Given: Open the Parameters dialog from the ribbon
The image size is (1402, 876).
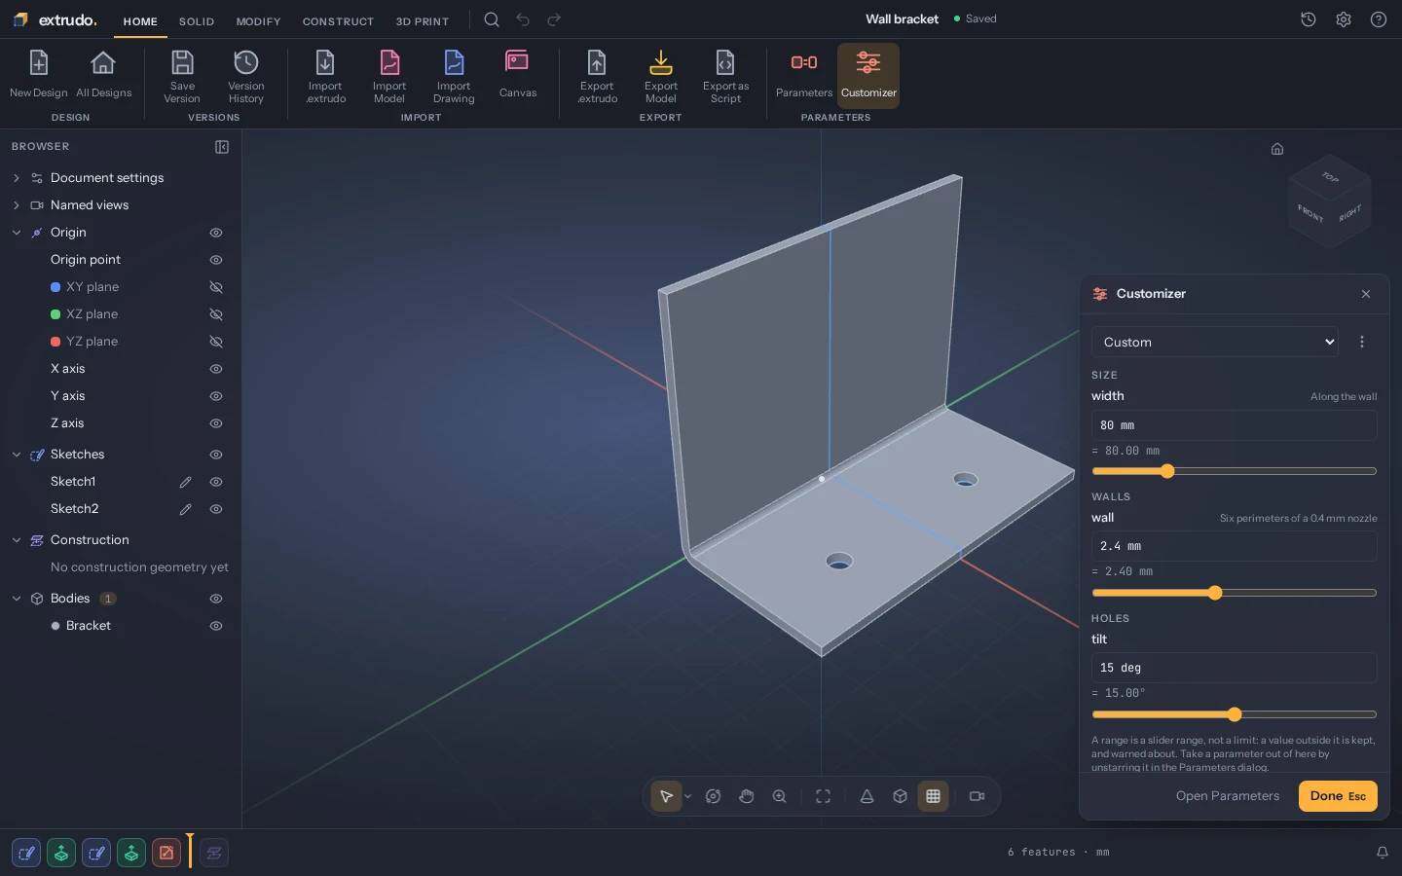Looking at the screenshot, I should tap(804, 75).
